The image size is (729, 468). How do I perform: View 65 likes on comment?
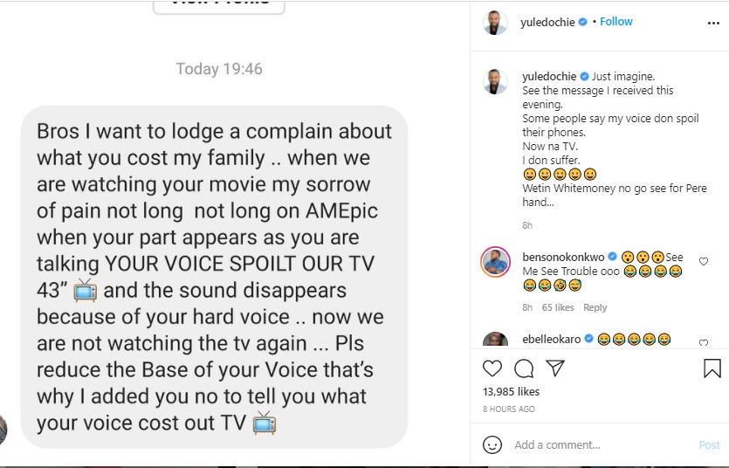click(558, 307)
